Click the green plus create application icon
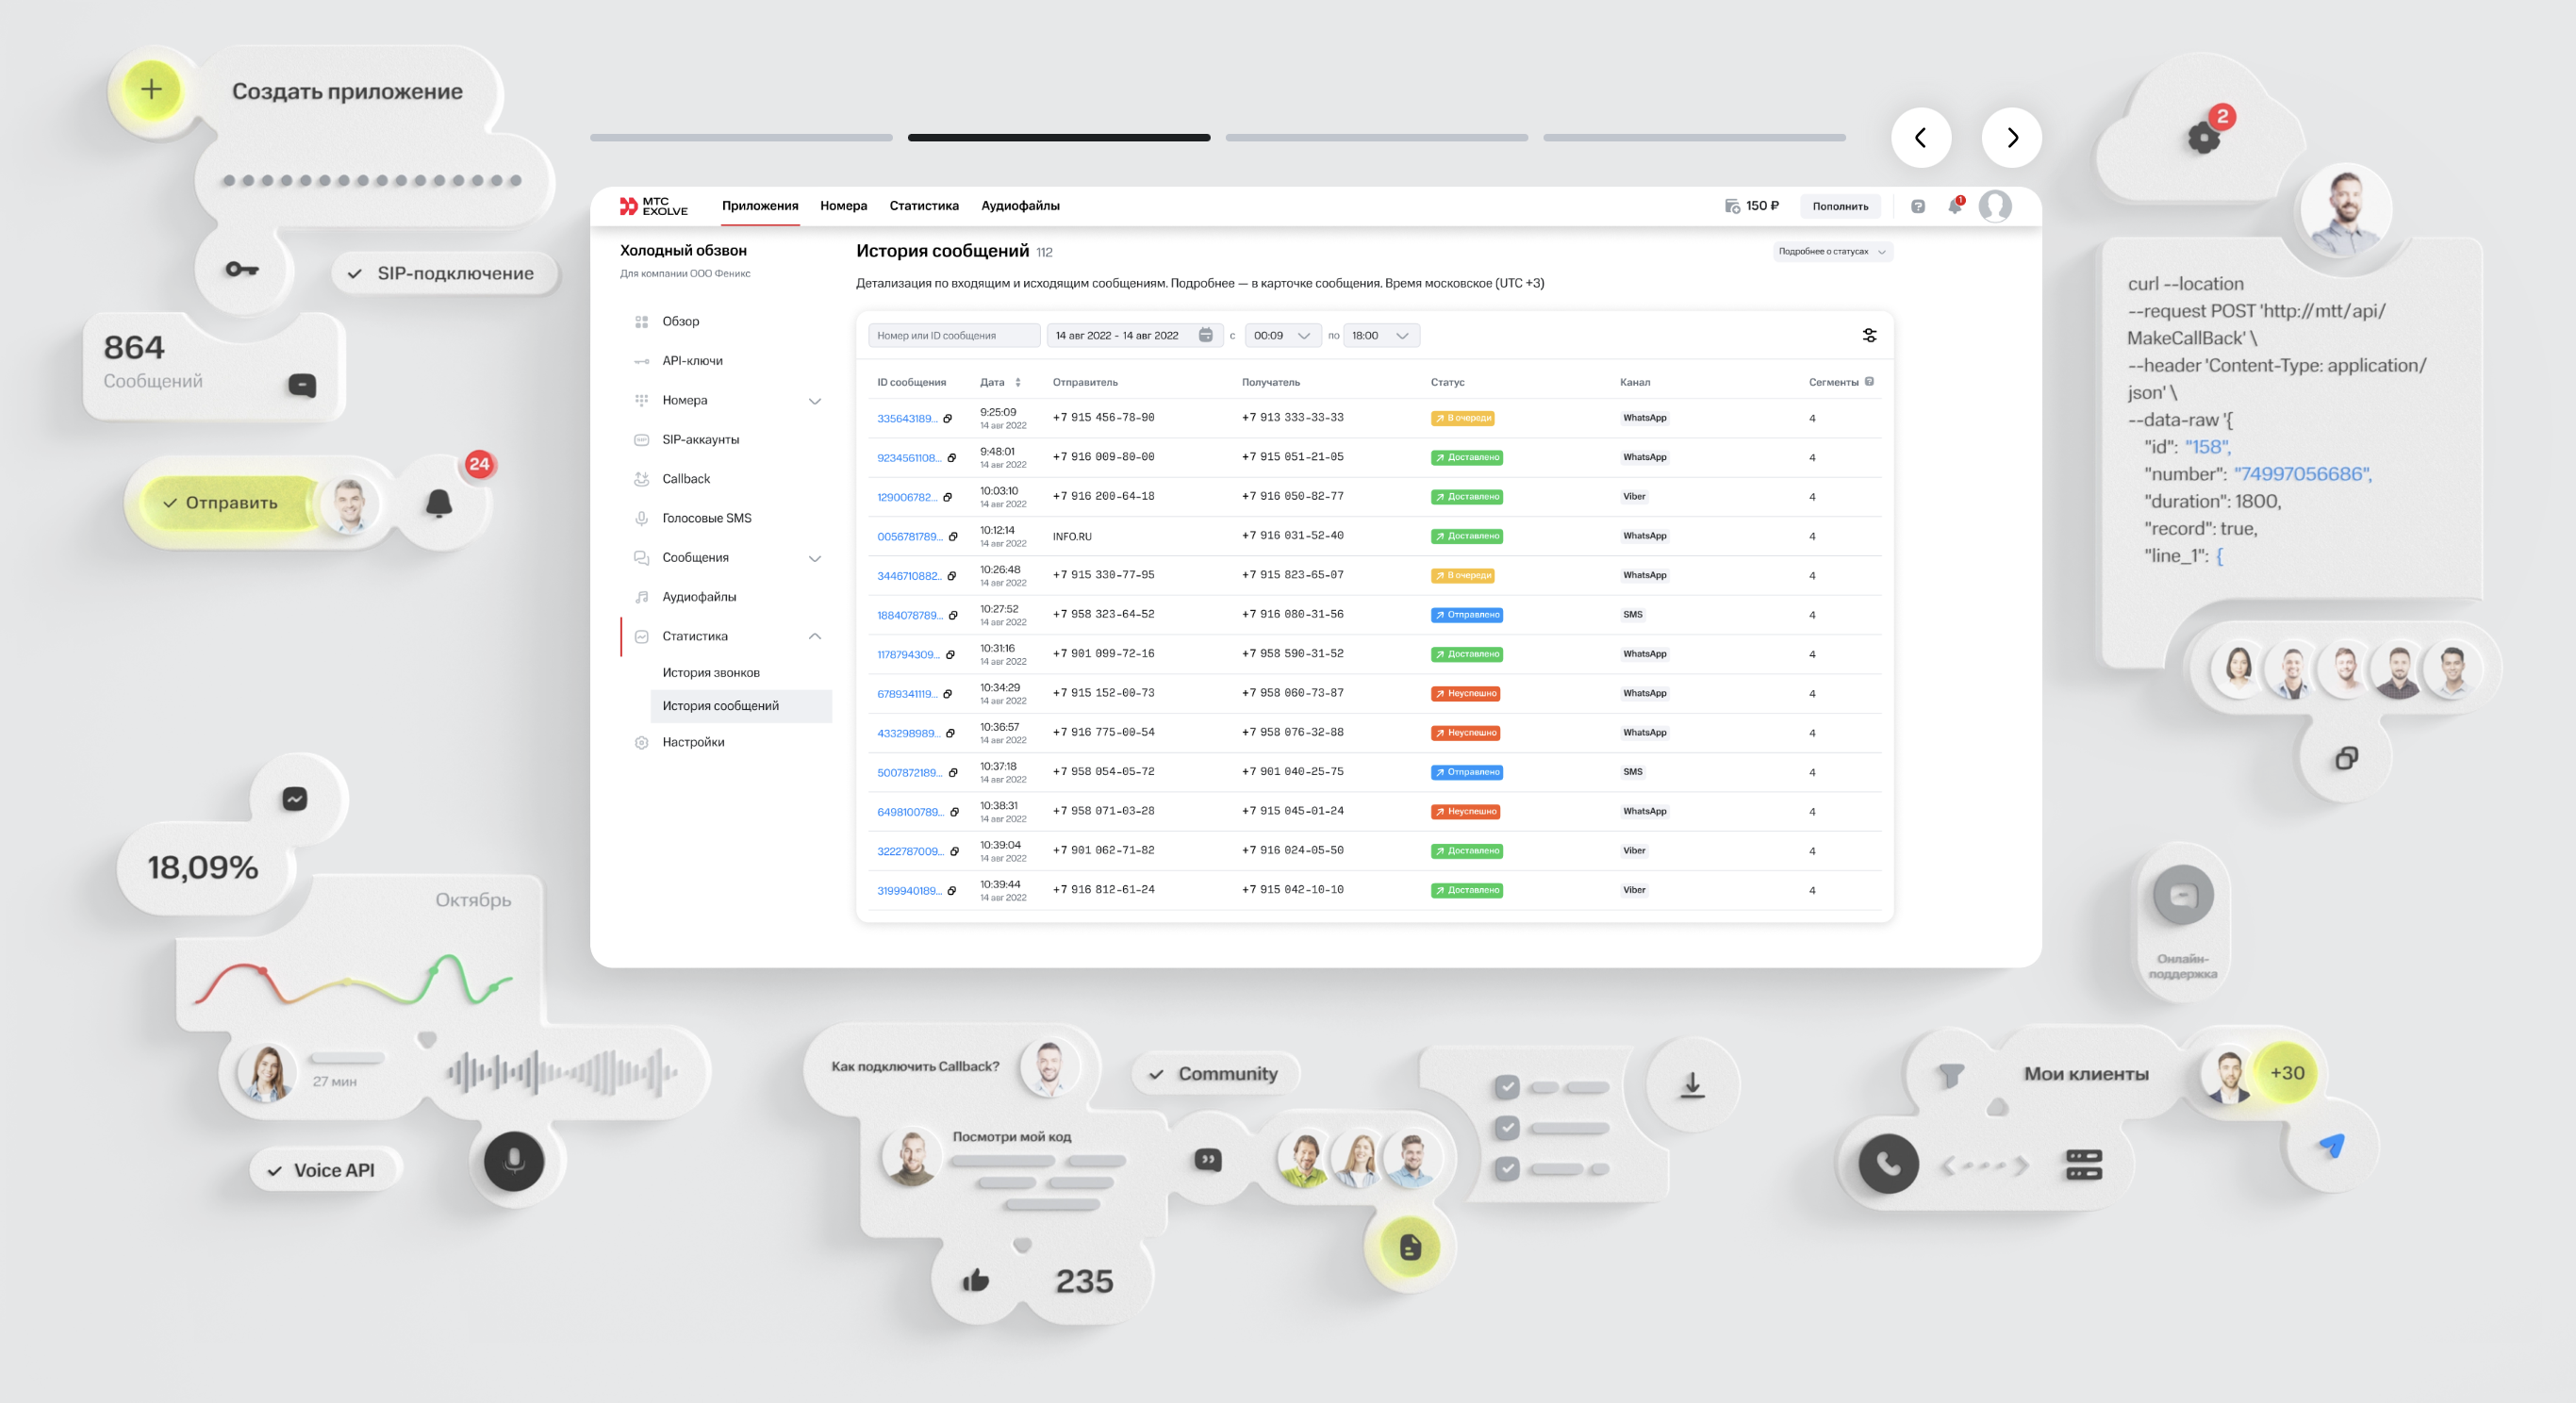2576x1403 pixels. click(x=151, y=90)
